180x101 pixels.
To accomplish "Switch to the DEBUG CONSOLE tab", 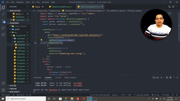I will pyautogui.click(x=70, y=77).
